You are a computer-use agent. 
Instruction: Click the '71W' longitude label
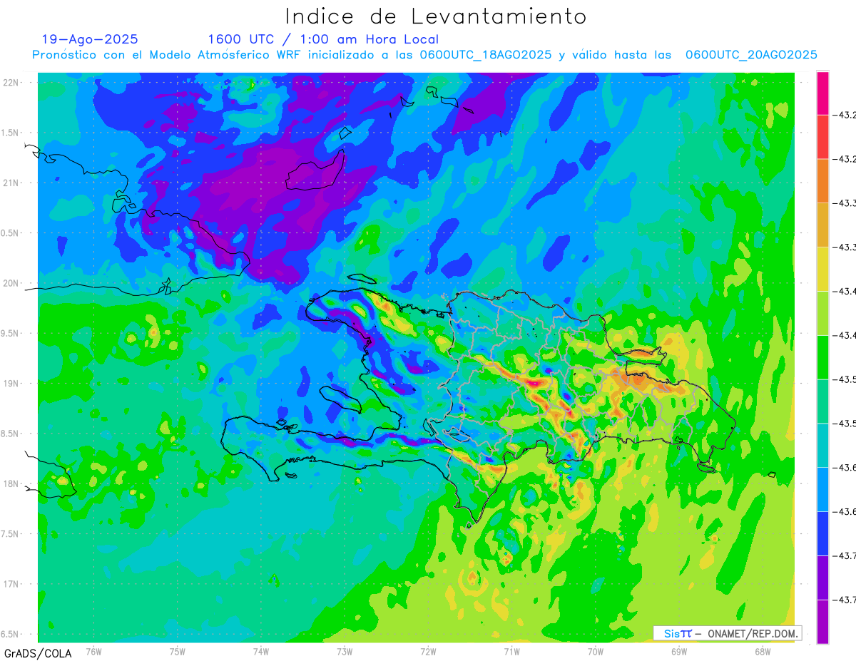[x=511, y=651]
